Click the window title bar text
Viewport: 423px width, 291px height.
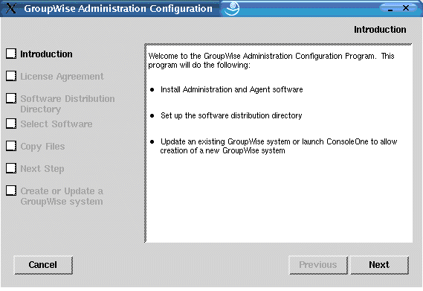click(x=118, y=9)
